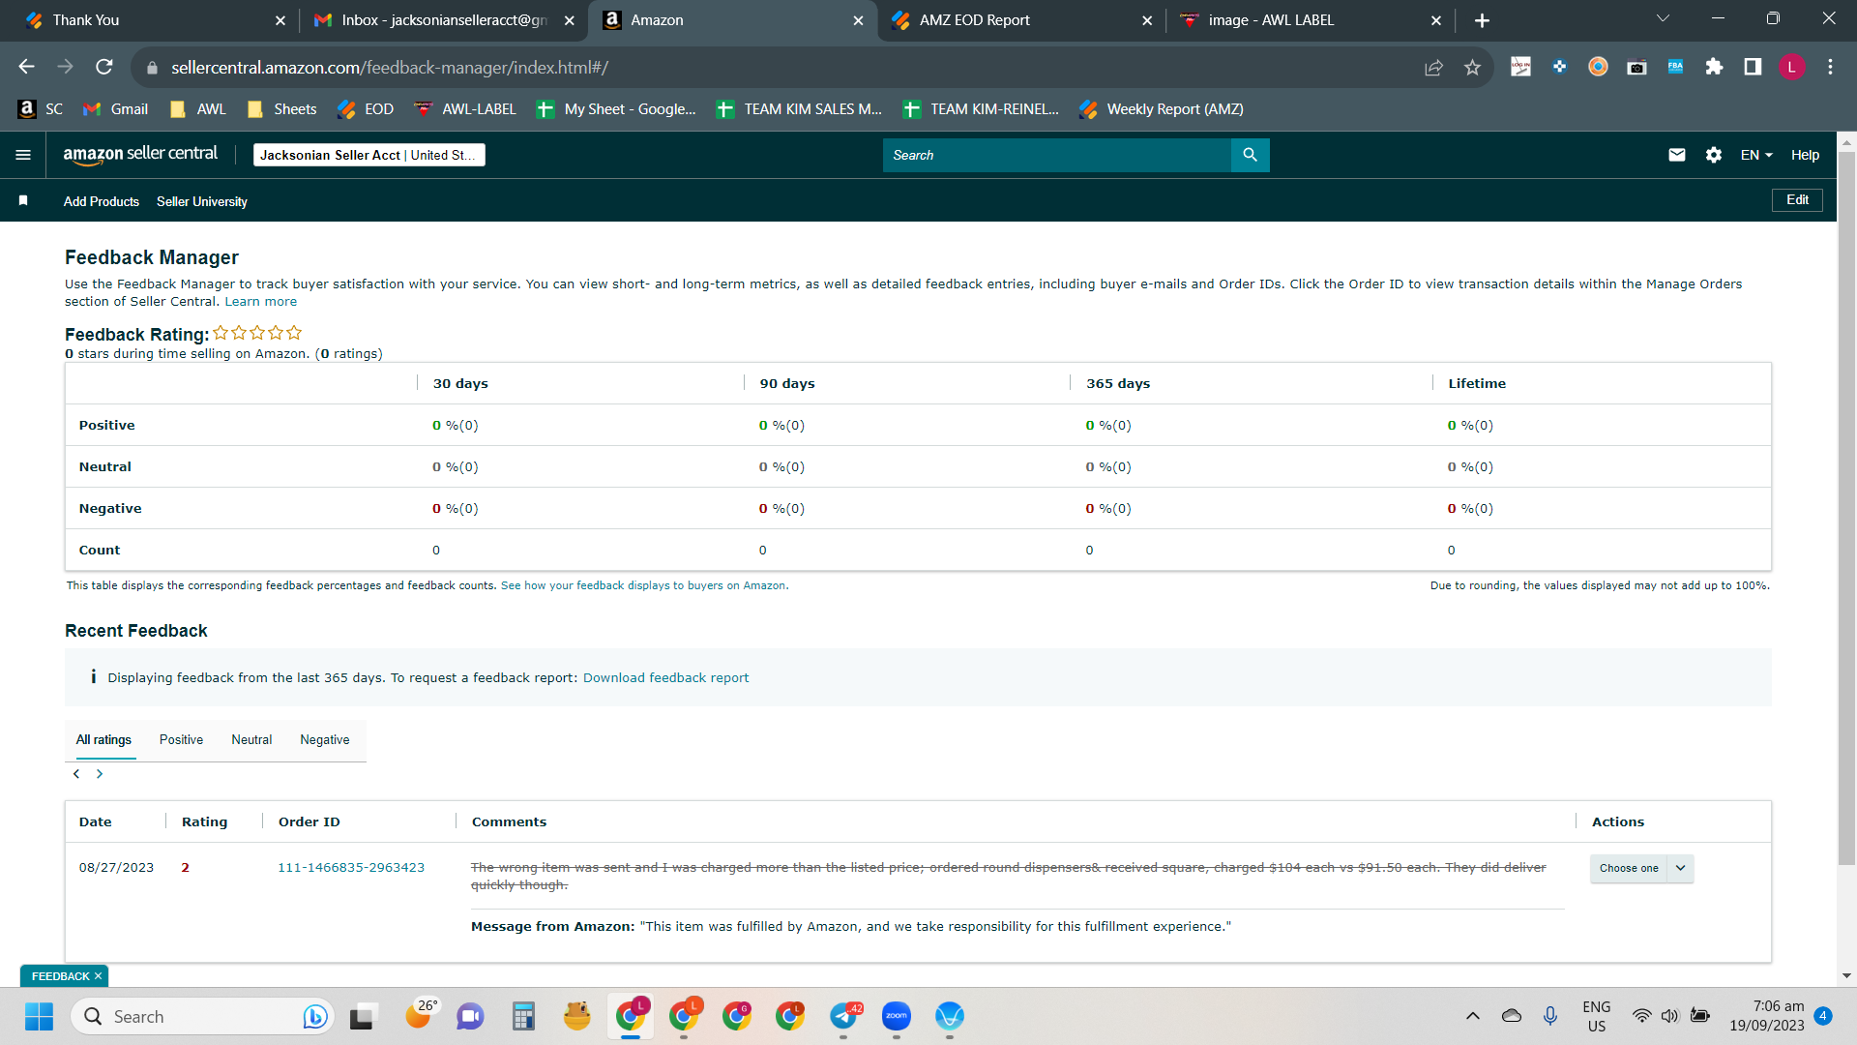Open the Gmail bookmark
Image resolution: width=1857 pixels, height=1045 pixels.
(116, 109)
